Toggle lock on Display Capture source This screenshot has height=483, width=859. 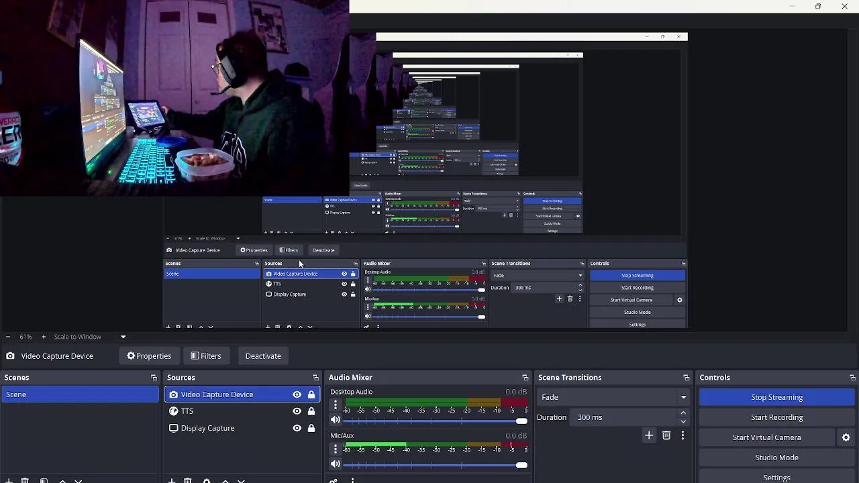pos(311,428)
